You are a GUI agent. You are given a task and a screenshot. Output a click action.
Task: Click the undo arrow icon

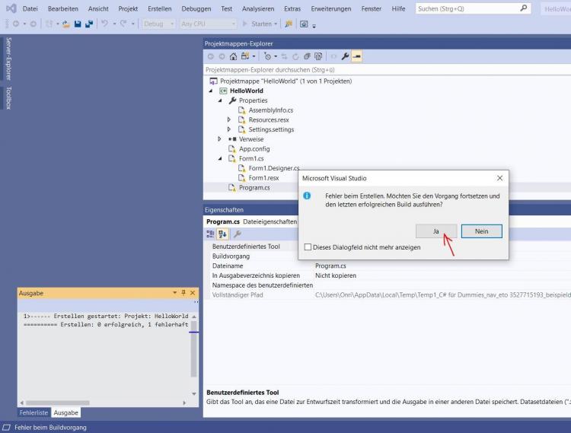click(x=104, y=24)
